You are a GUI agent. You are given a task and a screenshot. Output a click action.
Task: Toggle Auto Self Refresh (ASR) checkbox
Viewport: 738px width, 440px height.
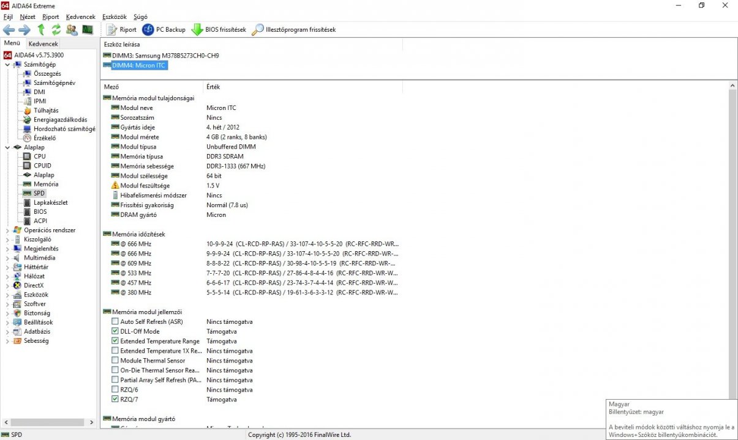pos(115,321)
